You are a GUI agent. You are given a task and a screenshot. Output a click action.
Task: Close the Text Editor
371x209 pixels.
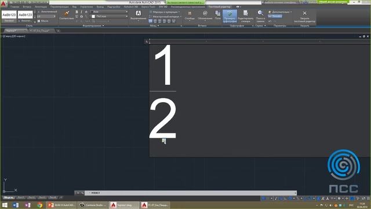304,16
